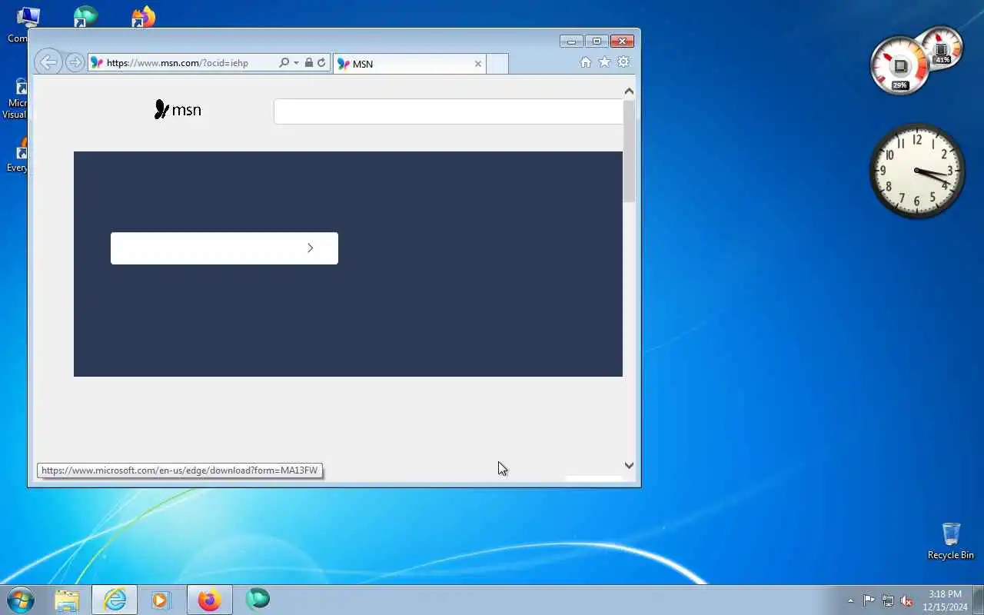Refresh the MSN page

click(x=321, y=63)
